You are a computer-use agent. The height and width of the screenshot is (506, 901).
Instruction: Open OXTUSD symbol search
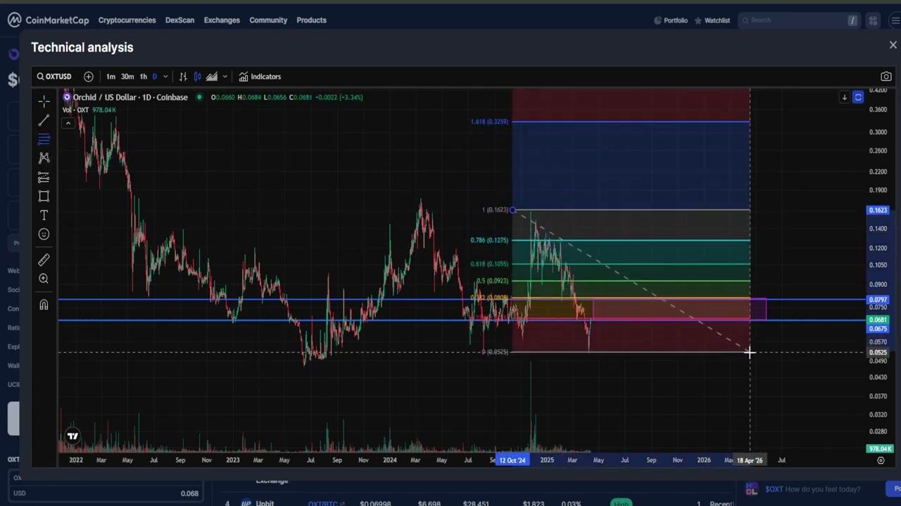54,77
